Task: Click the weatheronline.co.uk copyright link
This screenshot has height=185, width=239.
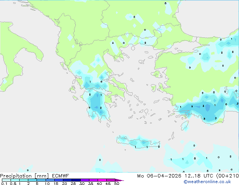Action: (x=207, y=182)
